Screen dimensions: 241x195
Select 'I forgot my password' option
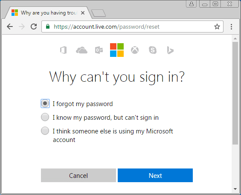[x=45, y=103]
